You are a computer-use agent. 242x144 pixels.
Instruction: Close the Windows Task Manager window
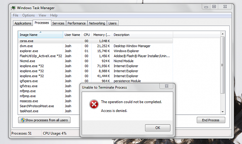[x=225, y=7]
